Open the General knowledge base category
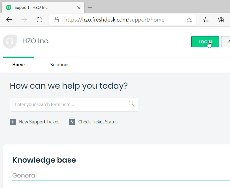Screen dimensions: 230x188 pyautogui.click(x=25, y=175)
